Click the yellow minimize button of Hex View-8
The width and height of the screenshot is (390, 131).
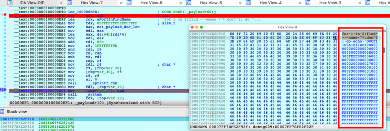[197, 27]
